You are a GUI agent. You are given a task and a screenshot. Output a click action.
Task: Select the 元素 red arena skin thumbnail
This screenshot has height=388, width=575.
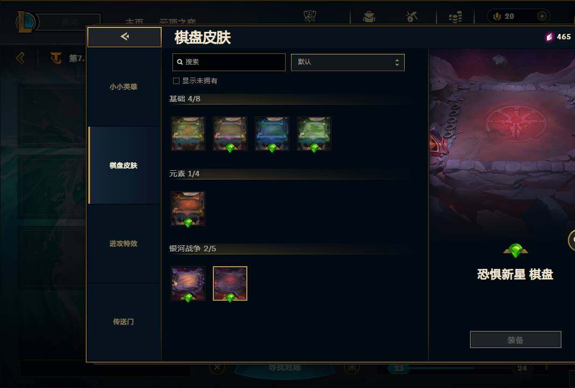coord(188,209)
